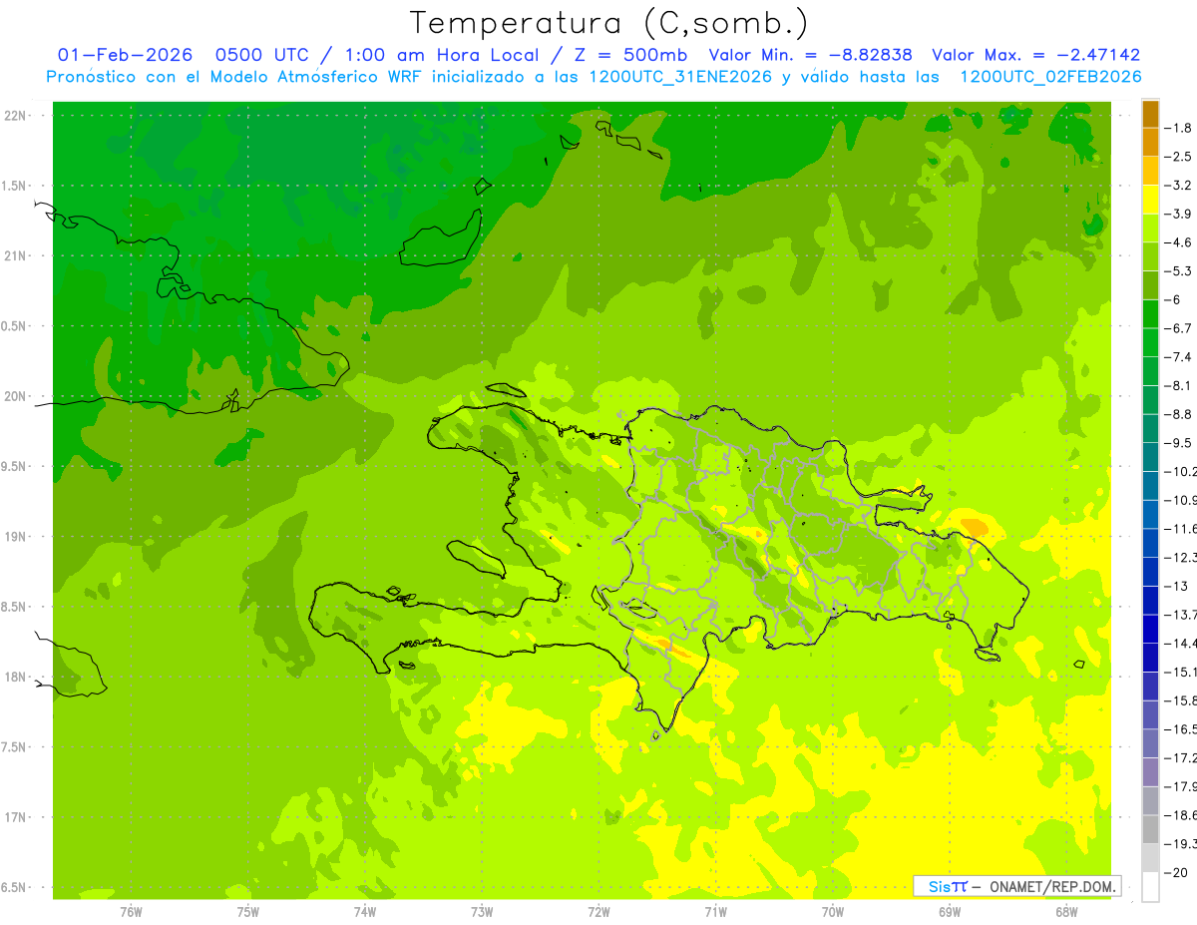Click the '-12.3' colorbar value
This screenshot has width=1197, height=925.
(1181, 558)
